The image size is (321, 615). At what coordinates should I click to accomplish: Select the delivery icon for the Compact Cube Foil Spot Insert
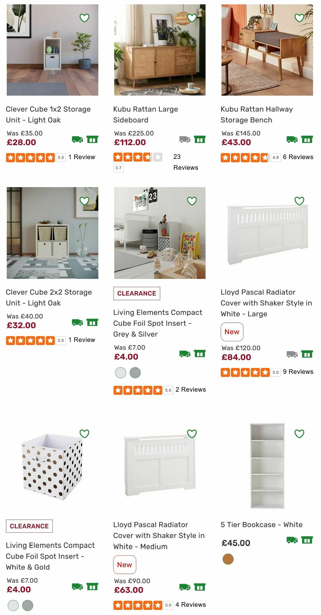click(x=184, y=354)
